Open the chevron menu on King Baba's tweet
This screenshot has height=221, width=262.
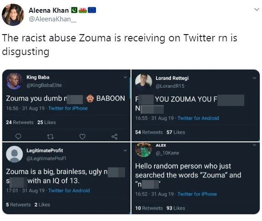coord(125,77)
